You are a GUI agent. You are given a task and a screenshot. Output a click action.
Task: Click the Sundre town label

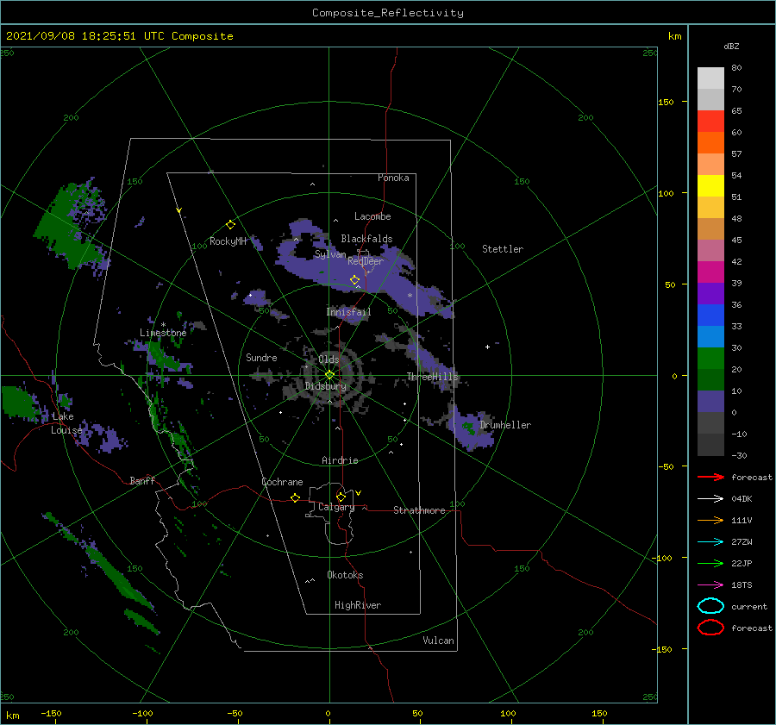pos(261,357)
